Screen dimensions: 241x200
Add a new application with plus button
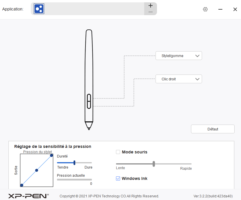150,6
